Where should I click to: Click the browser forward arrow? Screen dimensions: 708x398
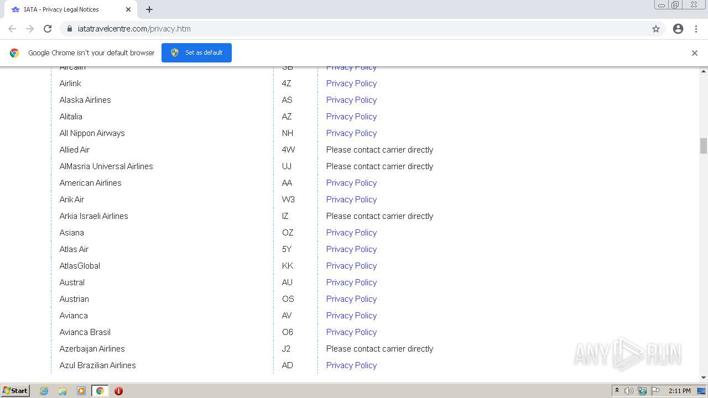point(30,29)
